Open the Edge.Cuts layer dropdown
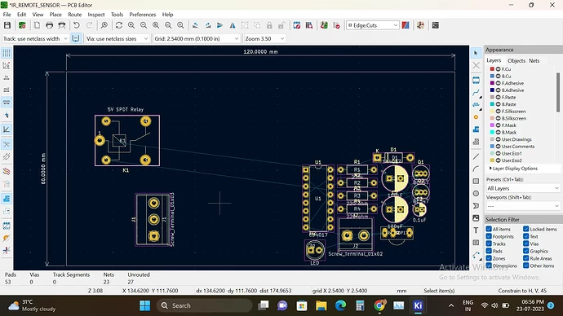Screen dimensions: 563x316 [x=373, y=25]
